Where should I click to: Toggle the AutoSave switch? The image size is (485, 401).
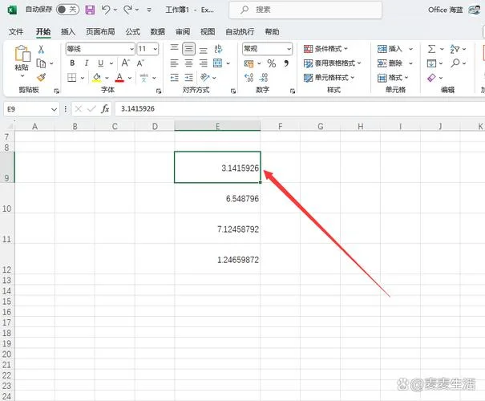(x=67, y=10)
